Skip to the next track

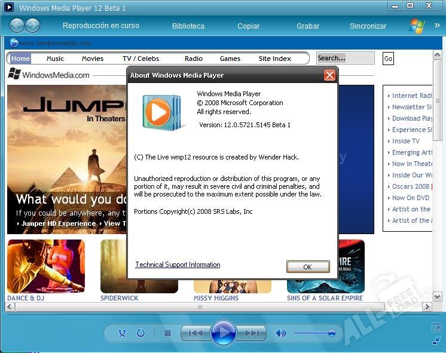pos(252,333)
